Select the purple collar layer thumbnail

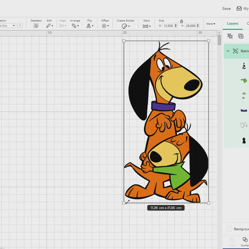point(244,110)
